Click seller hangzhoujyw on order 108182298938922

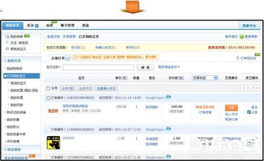(155, 98)
